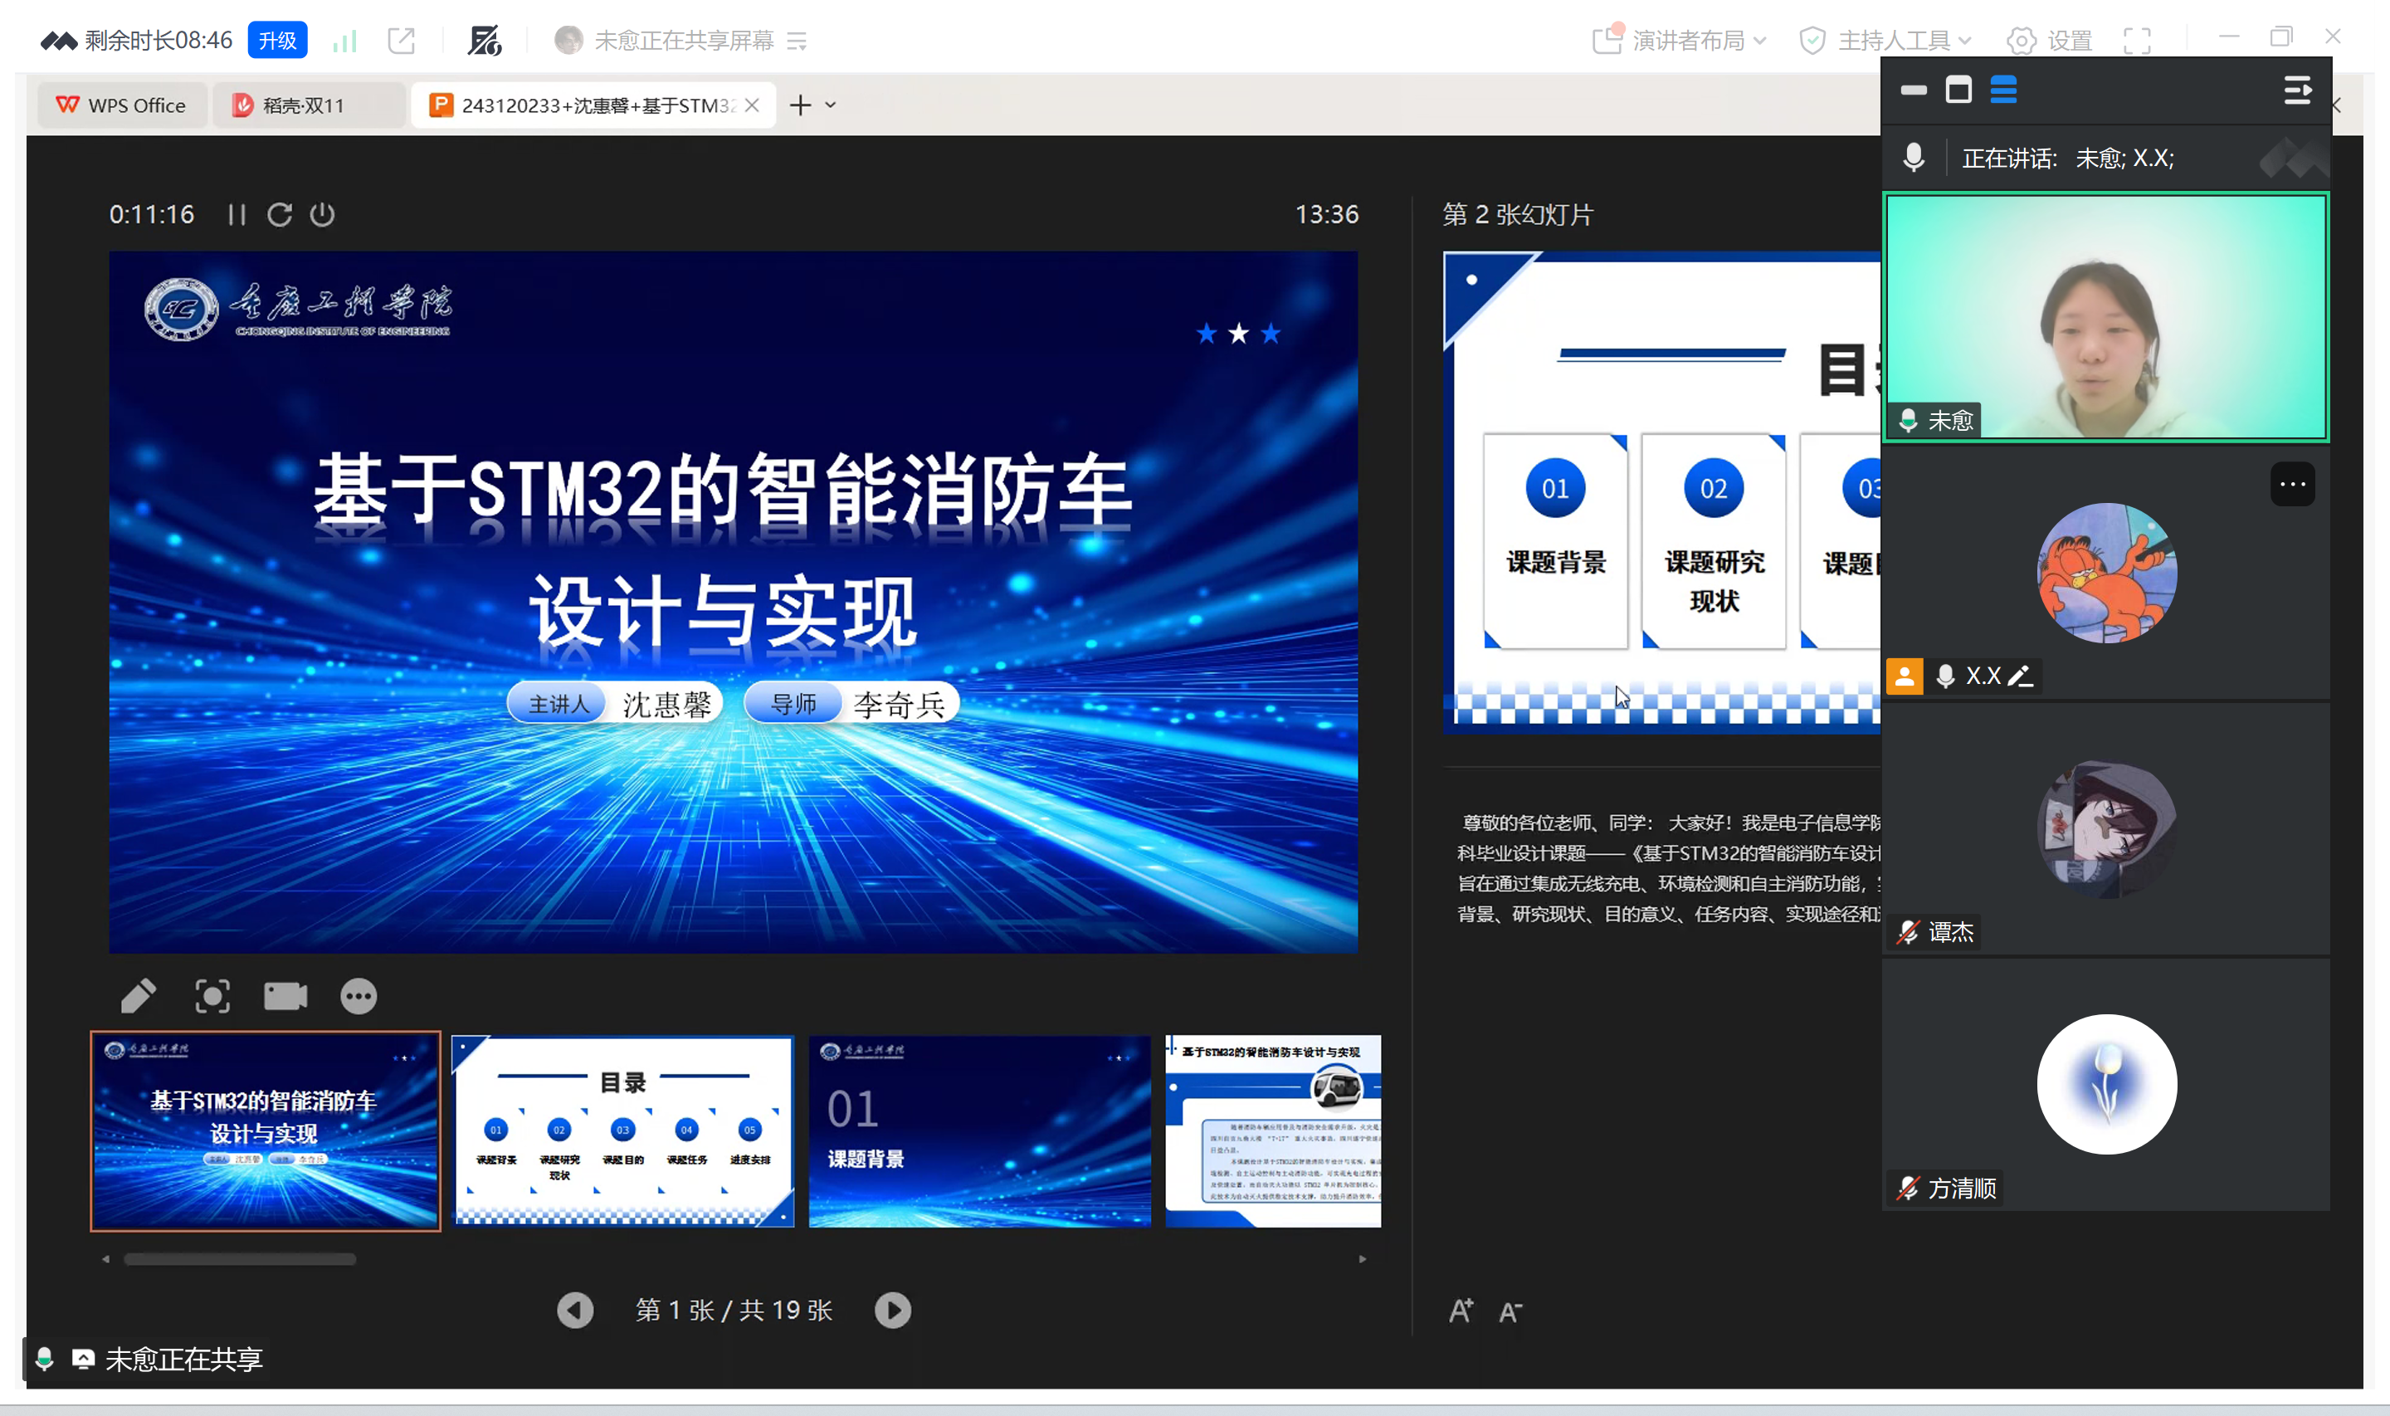Select the pen annotation tool below the slide
Viewport: 2390px width, 1416px height.
139,996
